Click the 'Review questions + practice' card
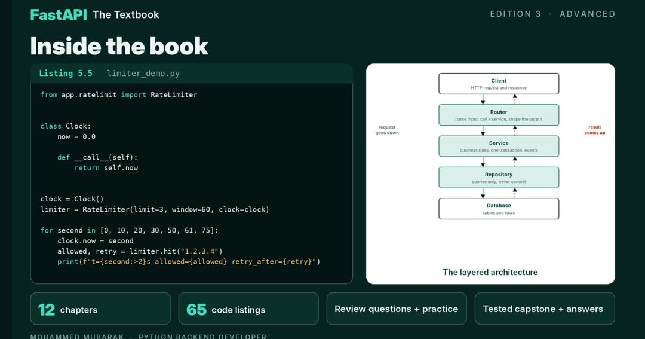 (397, 309)
